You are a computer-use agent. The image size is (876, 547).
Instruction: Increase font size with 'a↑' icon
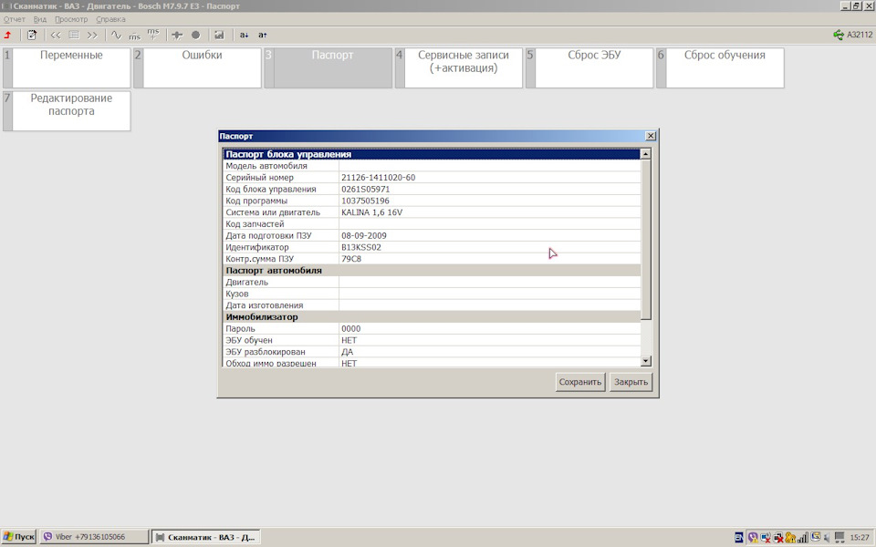pyautogui.click(x=262, y=35)
